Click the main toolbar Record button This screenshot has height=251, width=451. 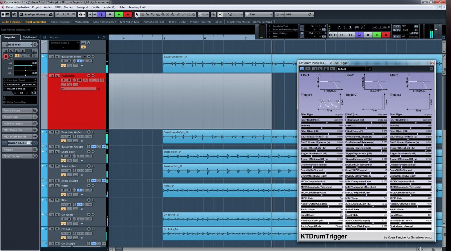click(x=128, y=14)
